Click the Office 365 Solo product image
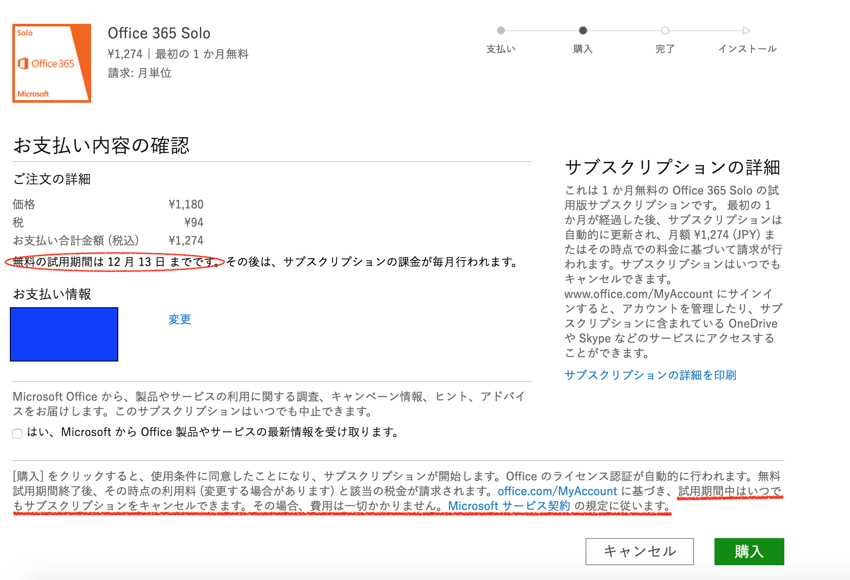Screen dimensions: 850x580 (52, 63)
